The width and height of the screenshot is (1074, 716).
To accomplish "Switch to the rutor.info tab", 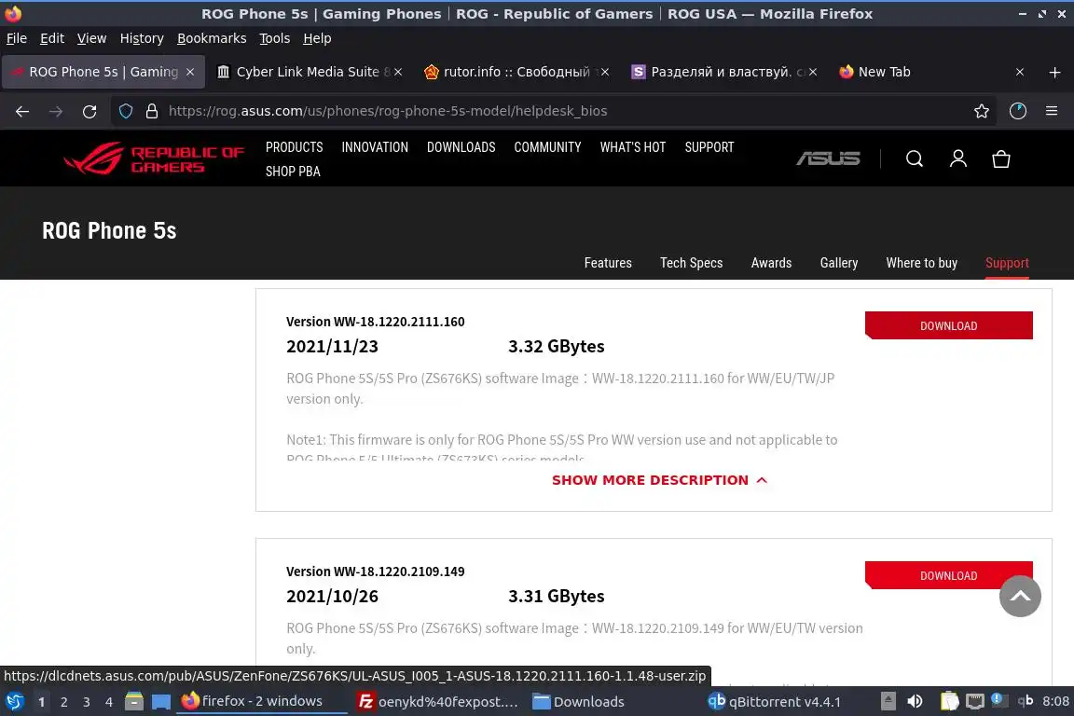I will [516, 72].
